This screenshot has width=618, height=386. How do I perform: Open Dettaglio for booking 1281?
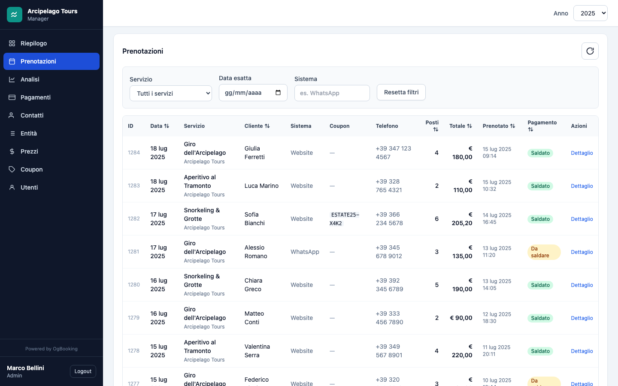coord(582,252)
